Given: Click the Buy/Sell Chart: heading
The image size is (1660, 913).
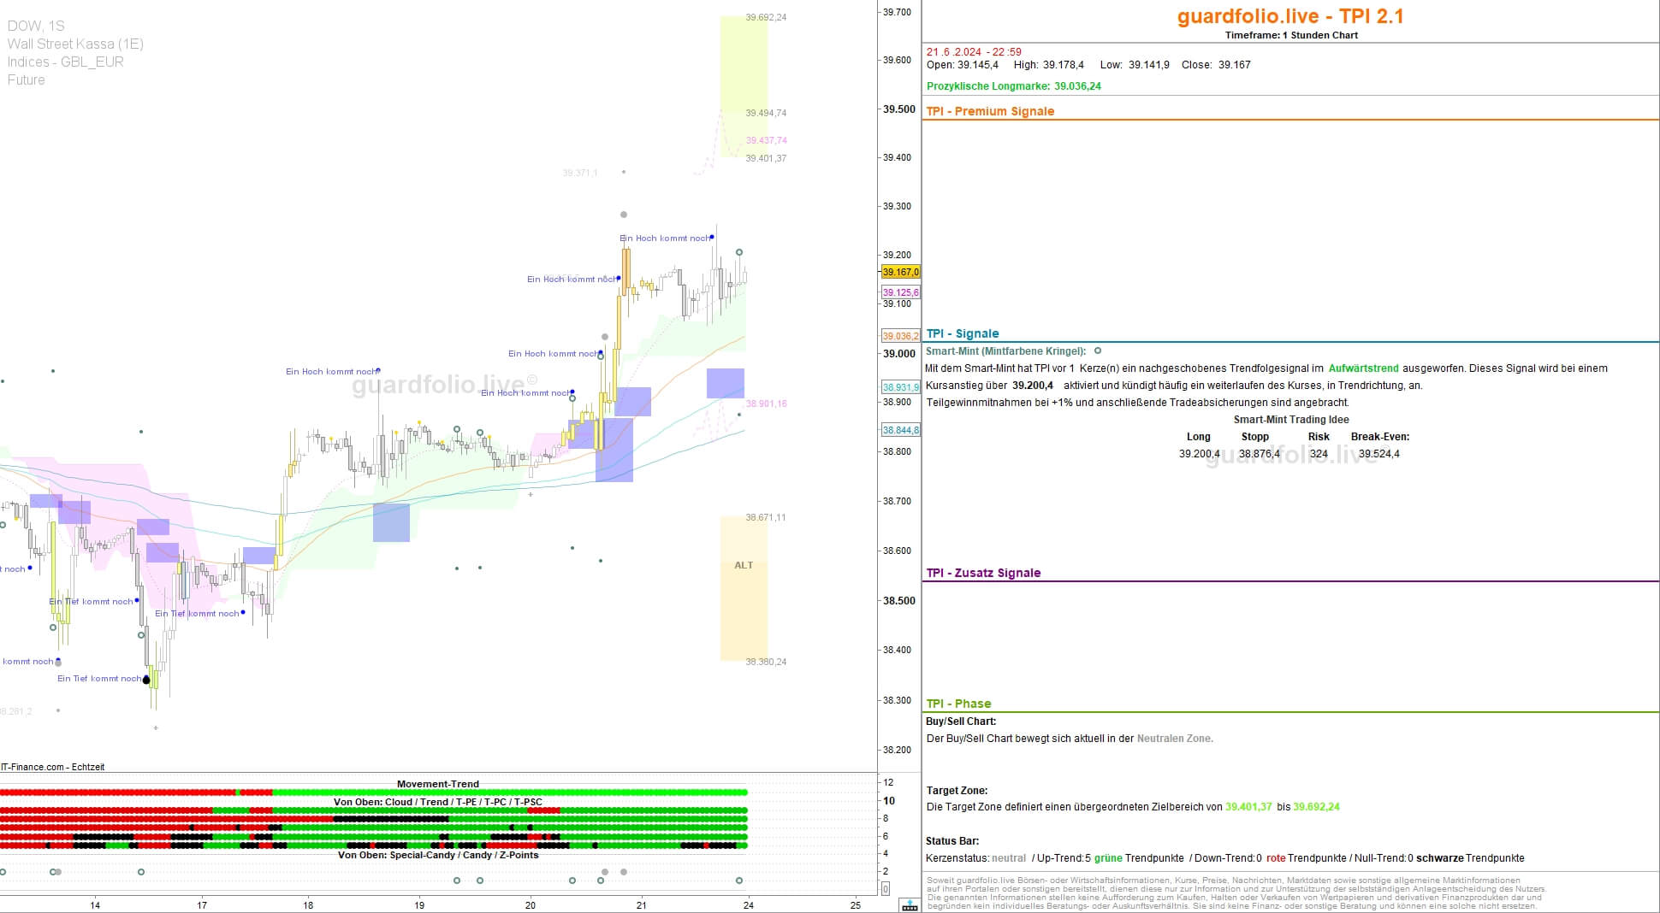Looking at the screenshot, I should 961,722.
